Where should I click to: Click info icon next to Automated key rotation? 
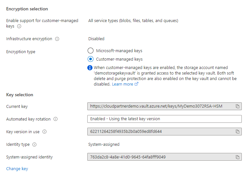coord(55,119)
